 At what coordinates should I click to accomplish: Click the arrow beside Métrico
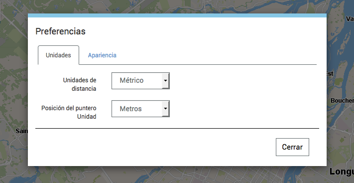165,81
